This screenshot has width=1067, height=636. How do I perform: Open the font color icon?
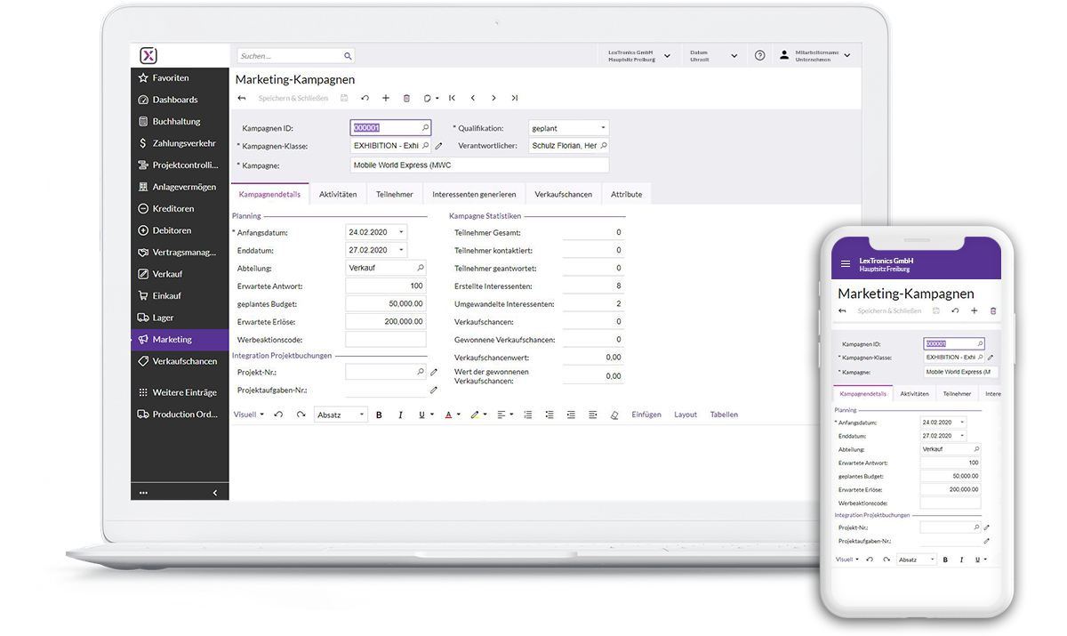pyautogui.click(x=448, y=415)
